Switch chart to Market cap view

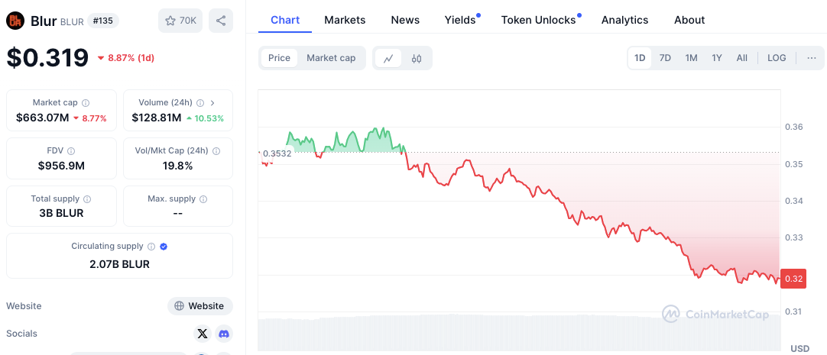(331, 58)
